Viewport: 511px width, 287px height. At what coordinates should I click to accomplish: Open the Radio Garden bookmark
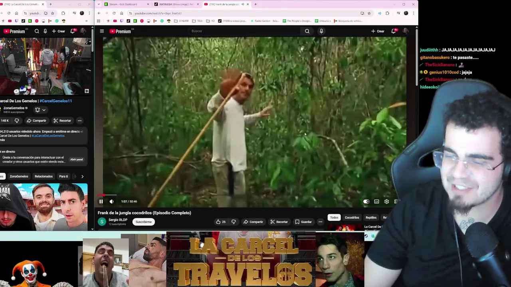264,21
